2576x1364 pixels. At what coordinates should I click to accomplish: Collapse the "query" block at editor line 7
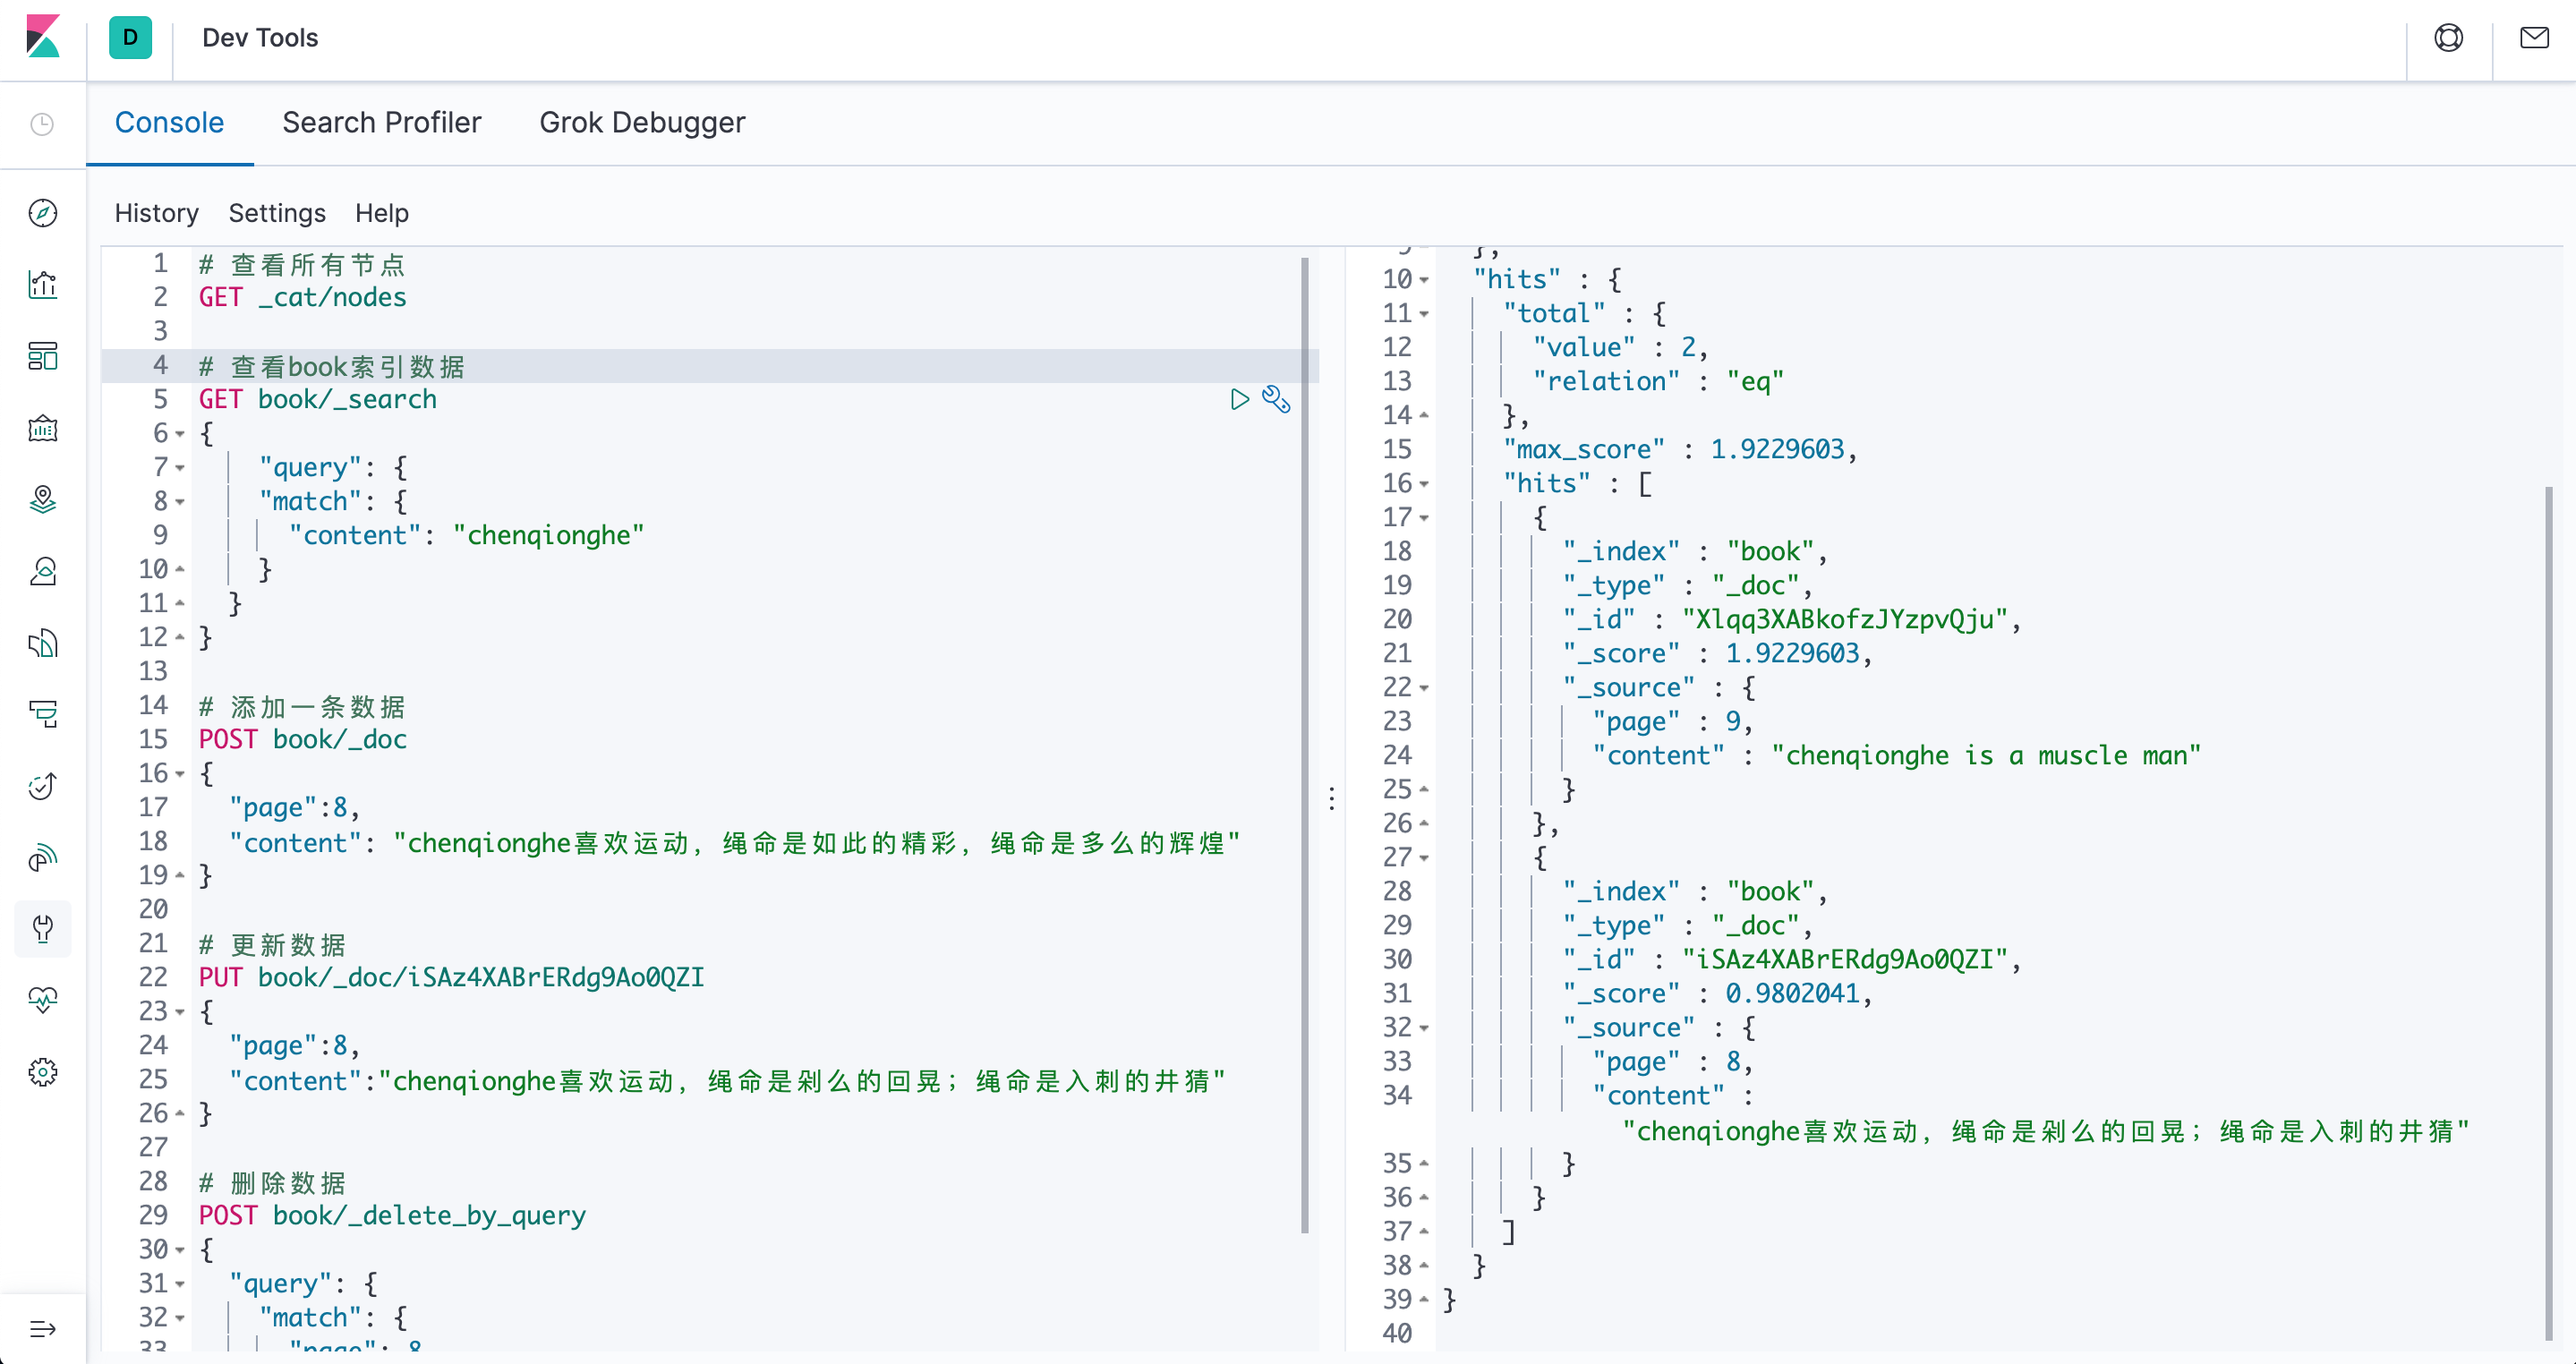click(x=180, y=468)
